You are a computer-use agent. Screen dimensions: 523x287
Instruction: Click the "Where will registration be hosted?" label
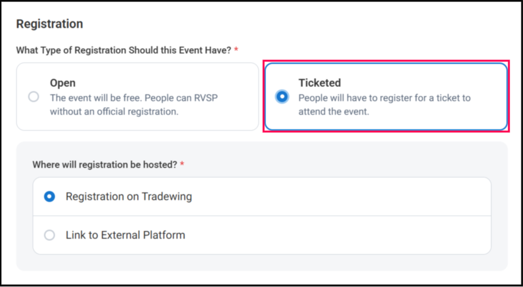pos(105,164)
